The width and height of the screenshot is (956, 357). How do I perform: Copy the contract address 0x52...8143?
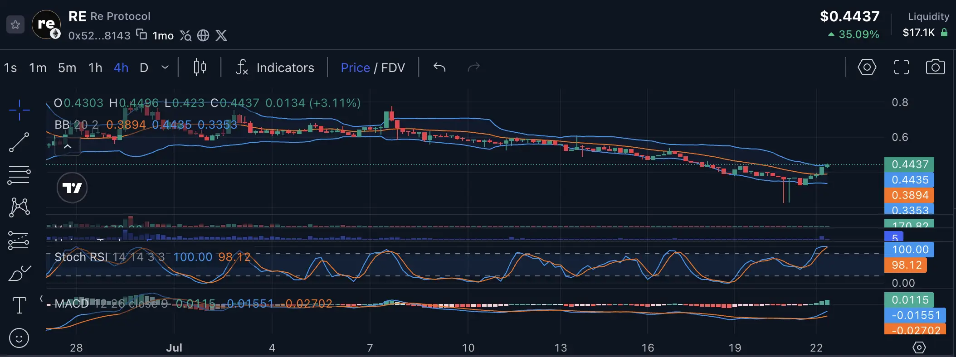coord(142,34)
